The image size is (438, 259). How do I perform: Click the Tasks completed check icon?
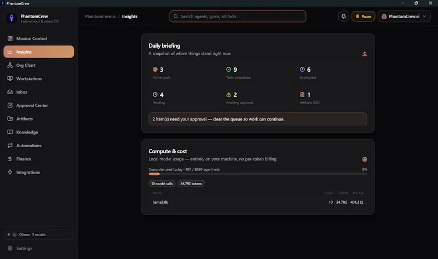tap(228, 70)
